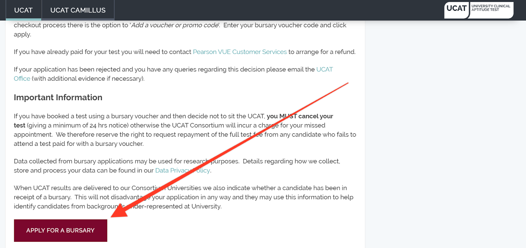526x248 pixels.
Task: Open the Pearson VUE Customer Services link
Action: pos(240,52)
